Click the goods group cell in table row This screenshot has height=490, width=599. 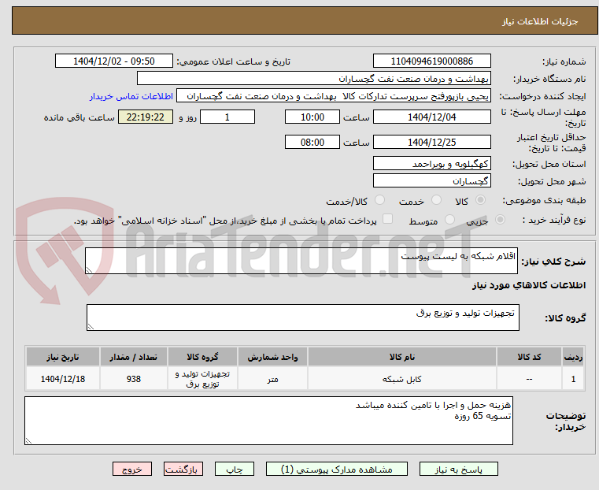[x=202, y=379]
